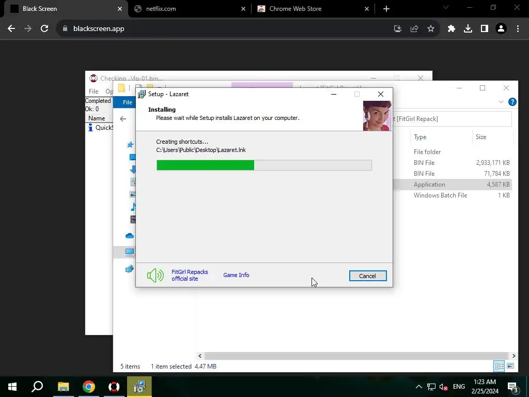Cancel the Lazaret installation
The height and width of the screenshot is (397, 529).
(x=368, y=276)
